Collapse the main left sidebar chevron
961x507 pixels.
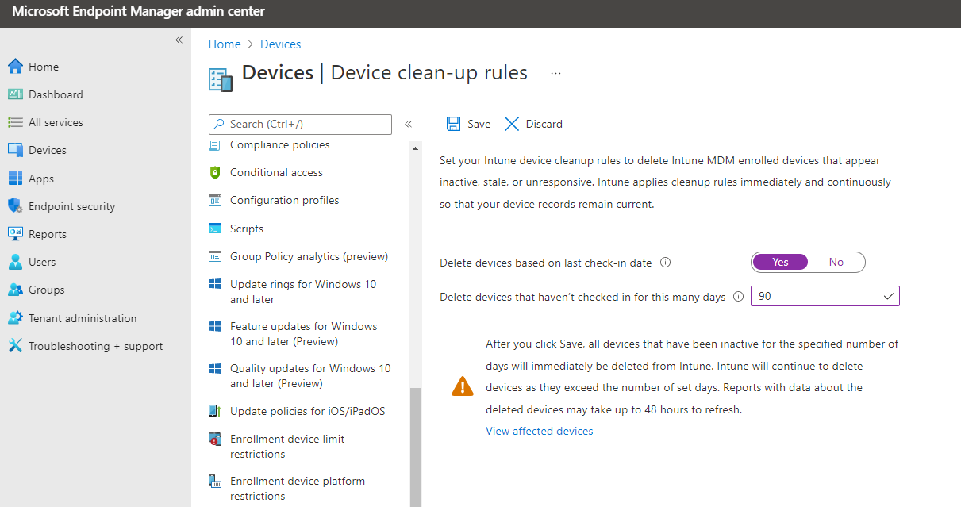(179, 40)
